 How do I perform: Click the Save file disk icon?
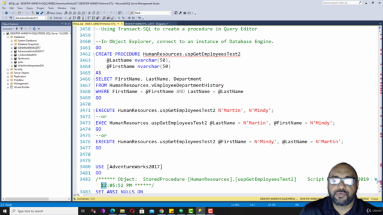[x=37, y=13]
